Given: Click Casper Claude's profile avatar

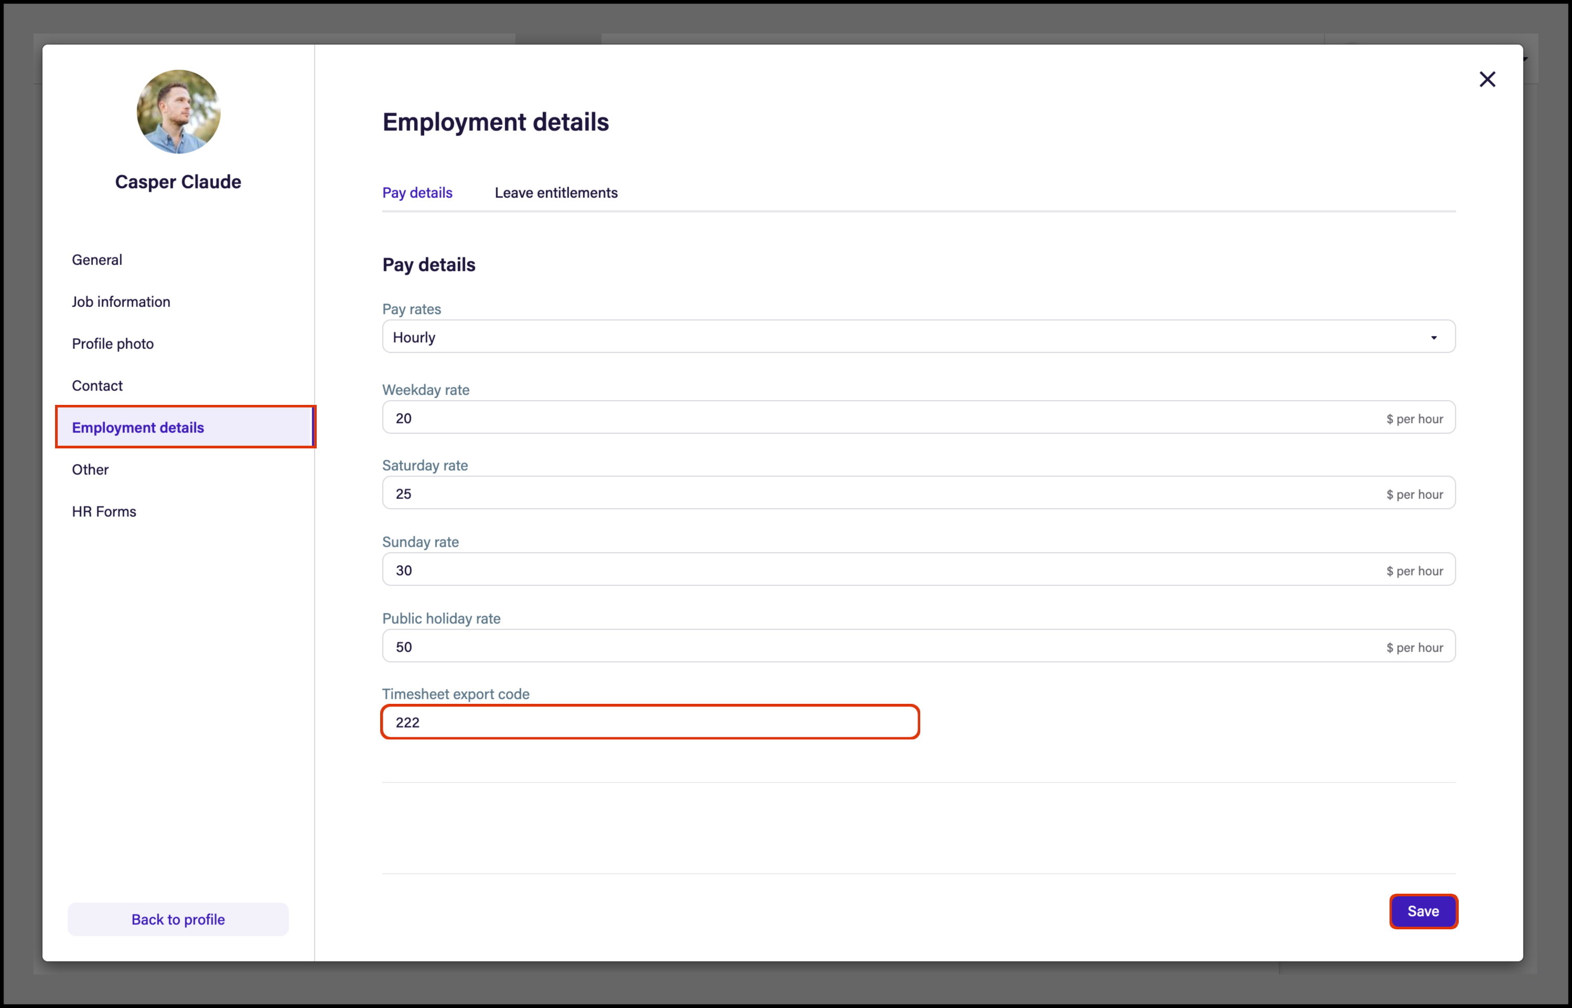Looking at the screenshot, I should pos(178,112).
